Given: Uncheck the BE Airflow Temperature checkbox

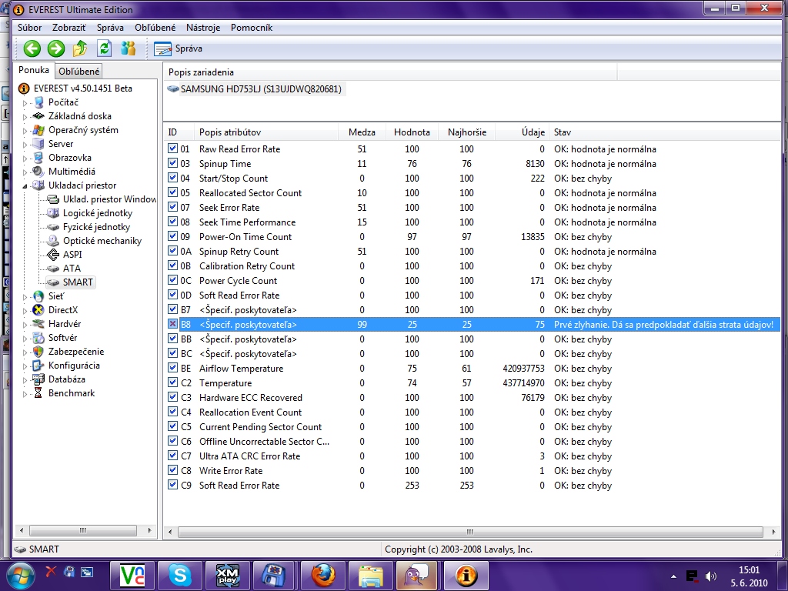Looking at the screenshot, I should 172,367.
